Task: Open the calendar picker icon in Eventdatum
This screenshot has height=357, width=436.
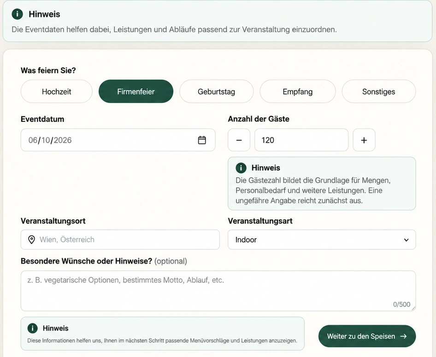Action: coord(202,140)
